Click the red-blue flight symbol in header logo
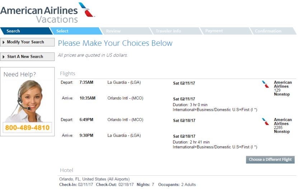298x189 pixels. [x=87, y=10]
